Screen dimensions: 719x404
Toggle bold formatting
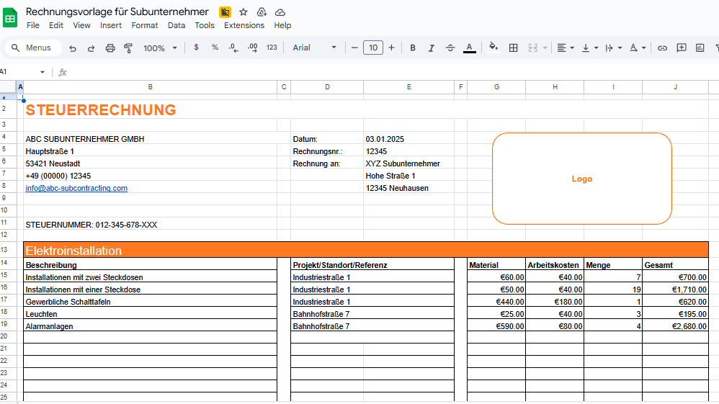point(413,48)
